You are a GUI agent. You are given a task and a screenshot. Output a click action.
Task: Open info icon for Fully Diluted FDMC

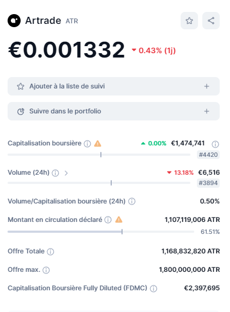[x=154, y=289]
